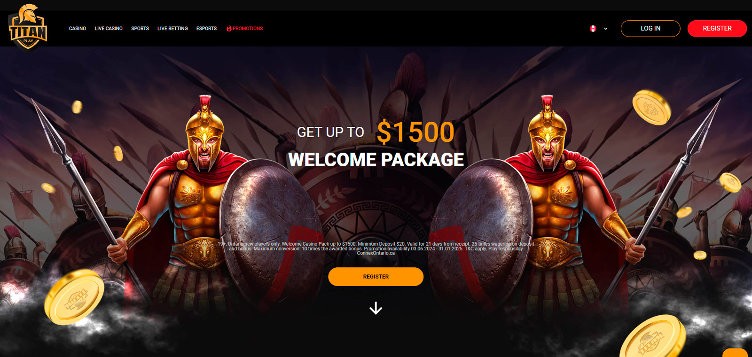752x357 pixels.
Task: Click the large gold coin at bottom left
Action: pos(74,296)
